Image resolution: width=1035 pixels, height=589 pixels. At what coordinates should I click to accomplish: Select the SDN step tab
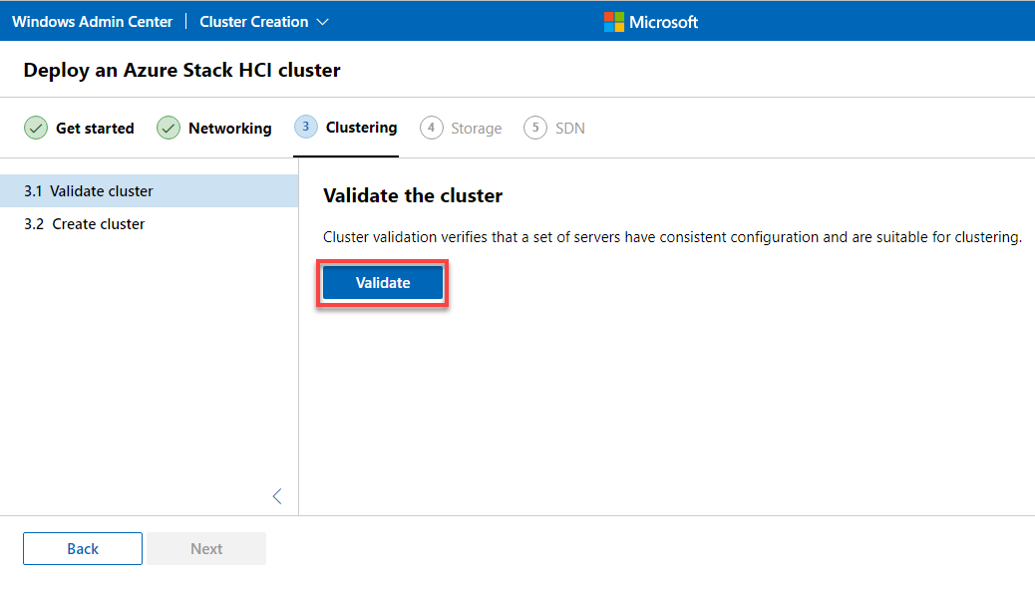point(554,128)
